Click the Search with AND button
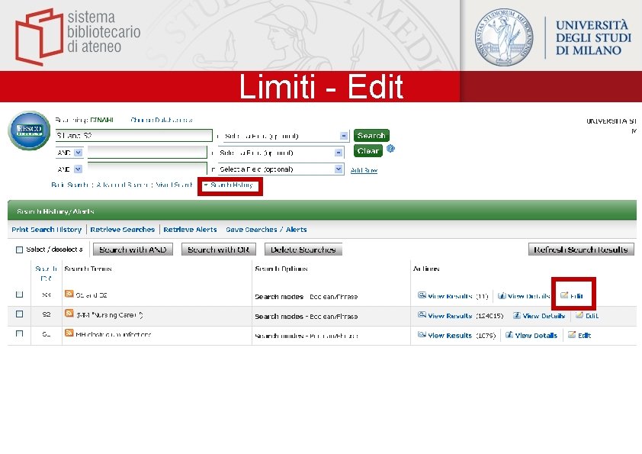642x454 pixels. point(133,250)
